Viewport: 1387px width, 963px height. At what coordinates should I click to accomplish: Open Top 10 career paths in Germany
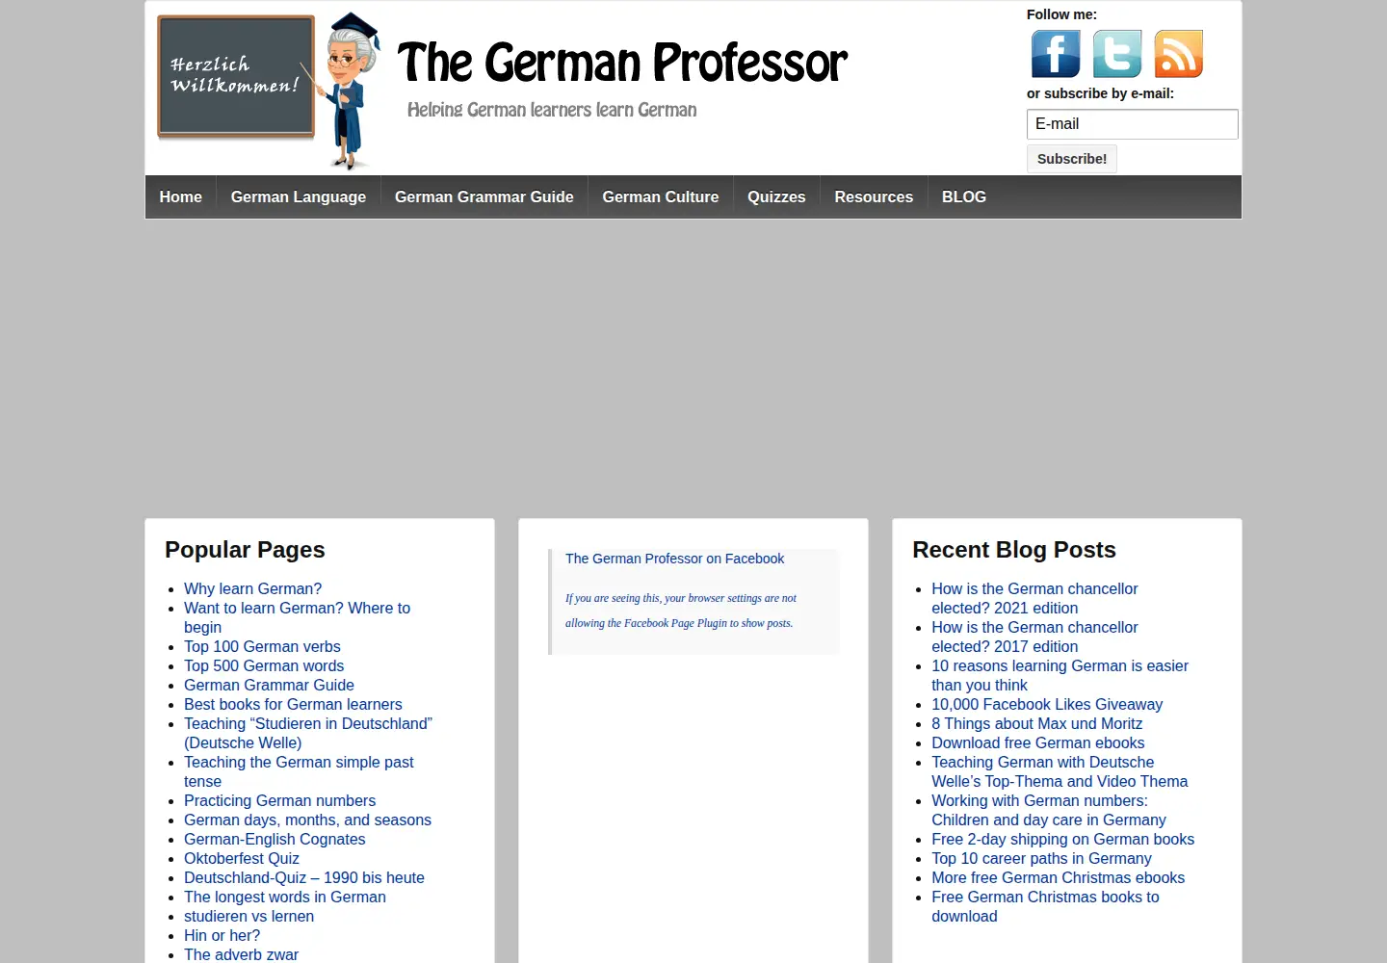[x=1041, y=858]
